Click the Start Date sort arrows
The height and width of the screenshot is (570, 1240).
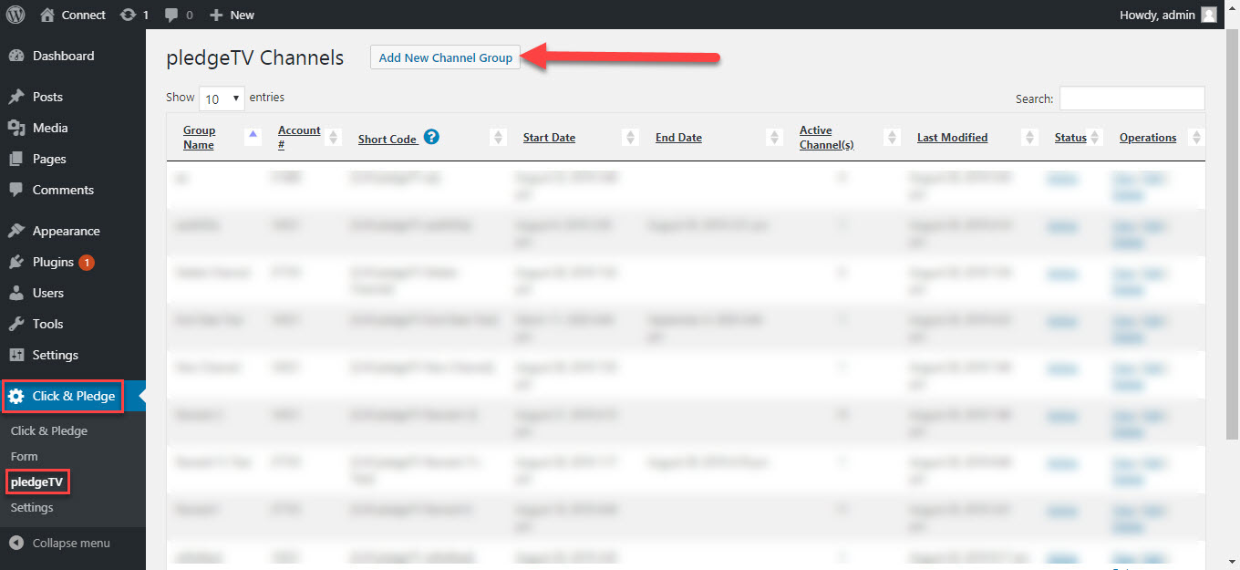(x=630, y=137)
